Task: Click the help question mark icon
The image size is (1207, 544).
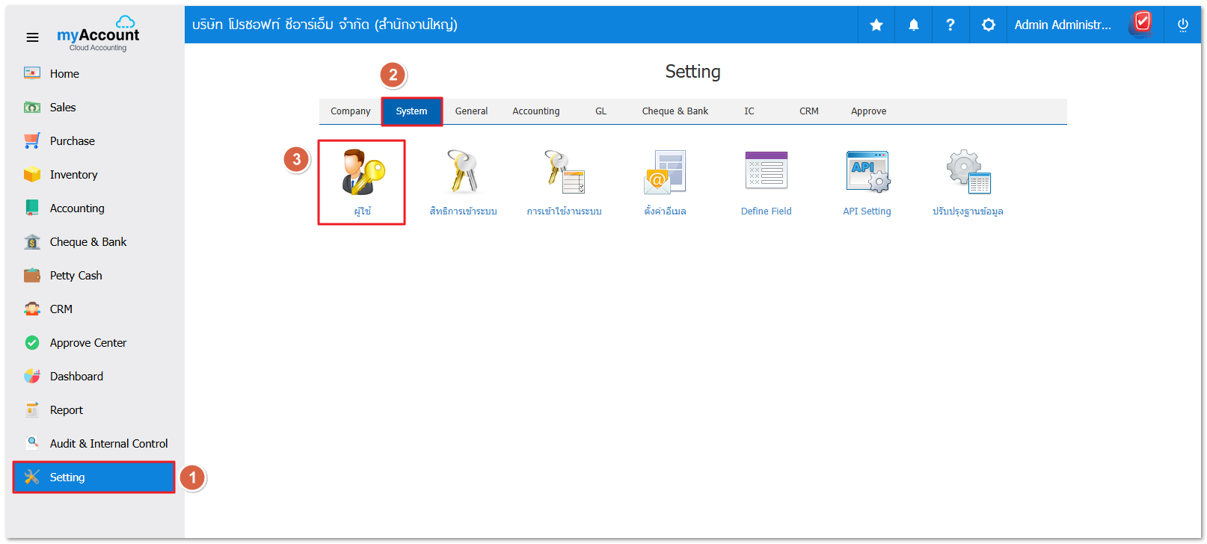Action: tap(950, 25)
